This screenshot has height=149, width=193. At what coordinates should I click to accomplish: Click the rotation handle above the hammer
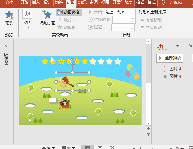click(x=73, y=61)
